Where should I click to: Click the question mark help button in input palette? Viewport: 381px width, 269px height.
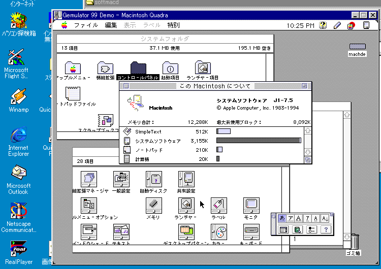[326, 229]
